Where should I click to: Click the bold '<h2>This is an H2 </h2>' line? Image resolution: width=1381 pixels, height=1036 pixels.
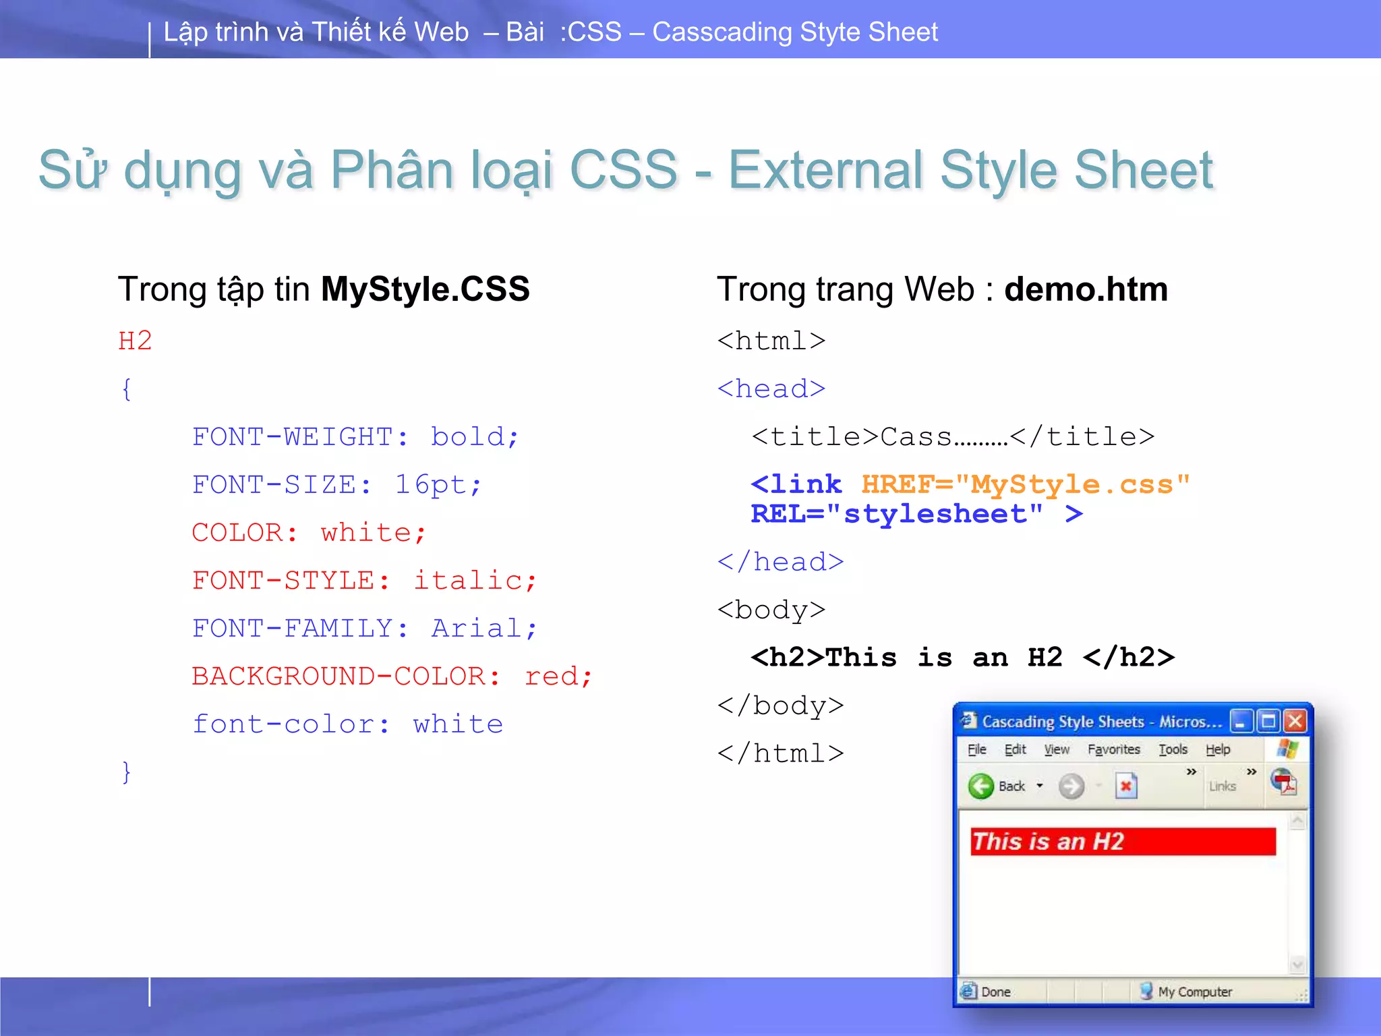(x=963, y=657)
